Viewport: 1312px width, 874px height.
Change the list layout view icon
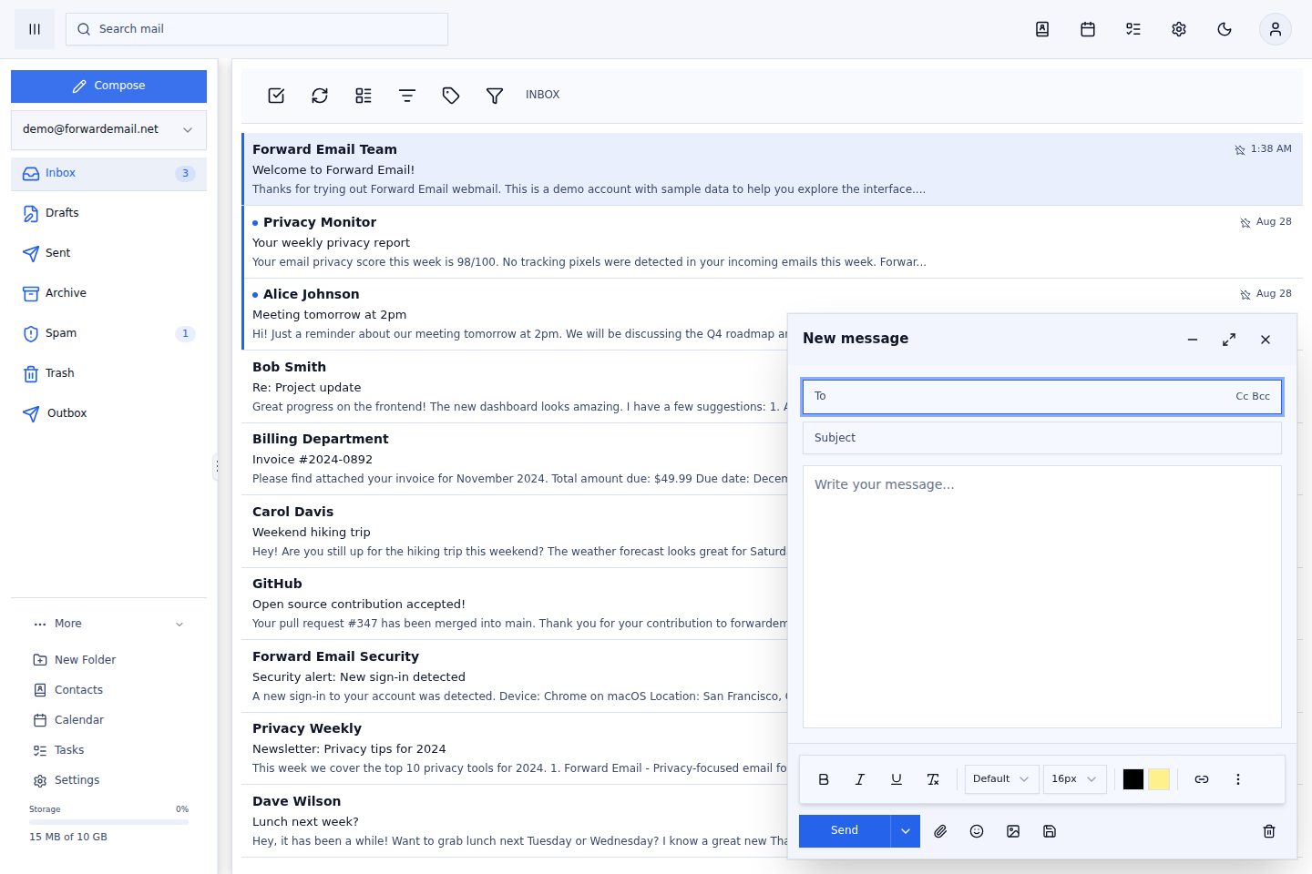[364, 96]
